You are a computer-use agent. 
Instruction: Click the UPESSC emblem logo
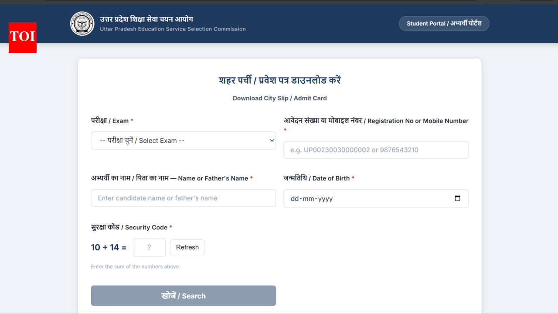coord(82,24)
